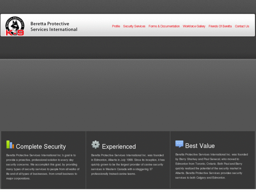The width and height of the screenshot is (256, 192).
Task: Select the Best Value heading
Action: point(200,146)
